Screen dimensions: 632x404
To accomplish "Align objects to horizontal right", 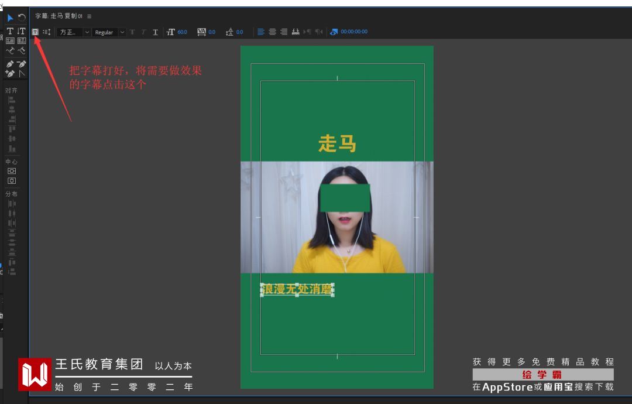I will tap(12, 119).
